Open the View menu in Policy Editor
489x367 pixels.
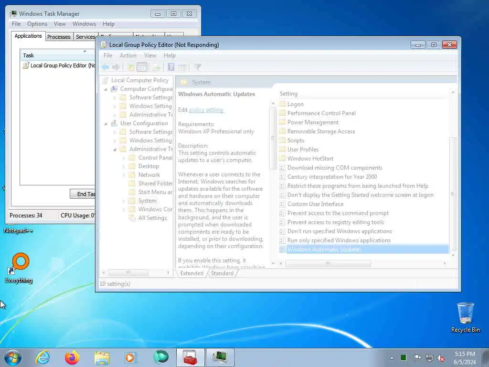pos(150,55)
